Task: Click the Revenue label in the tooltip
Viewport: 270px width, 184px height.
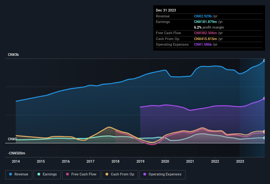Action: pyautogui.click(x=163, y=16)
